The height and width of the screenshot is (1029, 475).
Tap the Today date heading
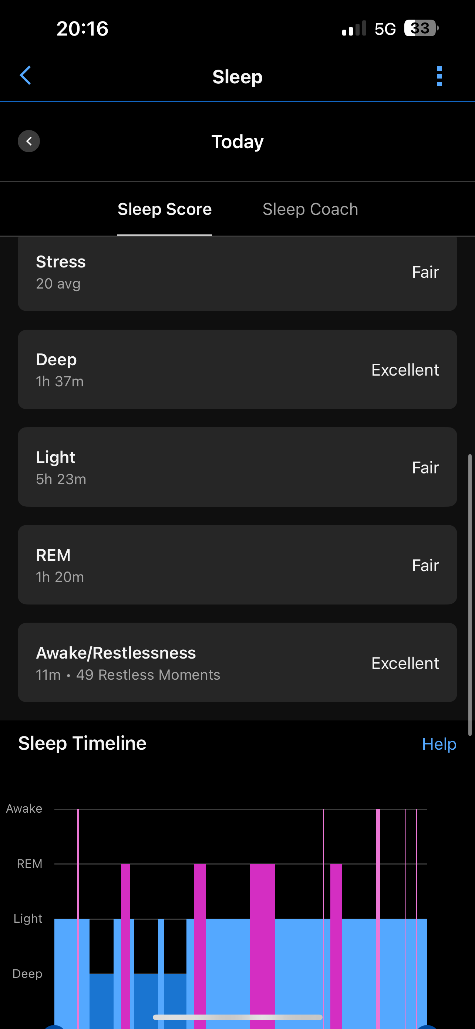point(237,142)
